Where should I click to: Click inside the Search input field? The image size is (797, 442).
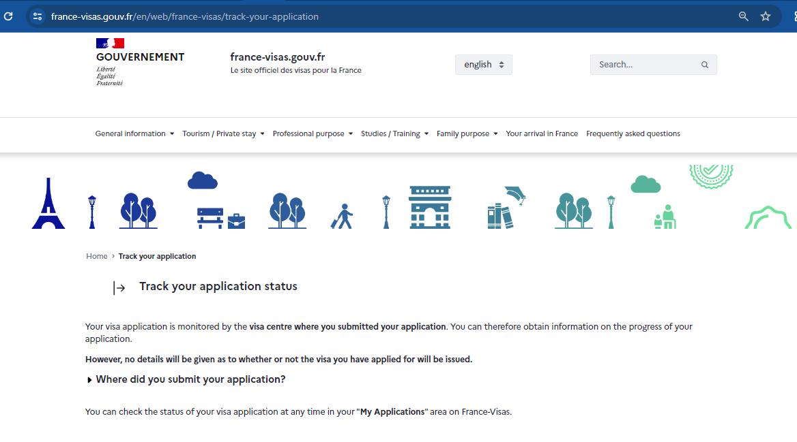[x=641, y=64]
